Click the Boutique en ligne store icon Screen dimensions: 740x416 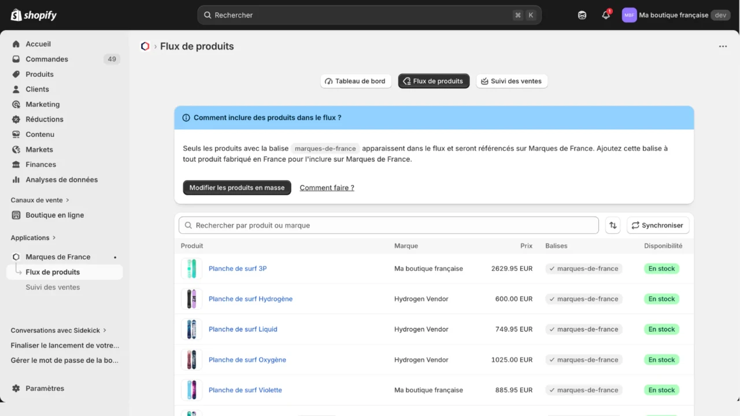tap(16, 215)
